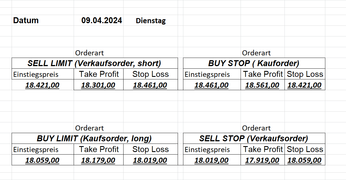Image resolution: width=346 pixels, height=180 pixels.
Task: Select the SELL STOP (Verkaufsorder) header cell
Action: tap(254, 138)
